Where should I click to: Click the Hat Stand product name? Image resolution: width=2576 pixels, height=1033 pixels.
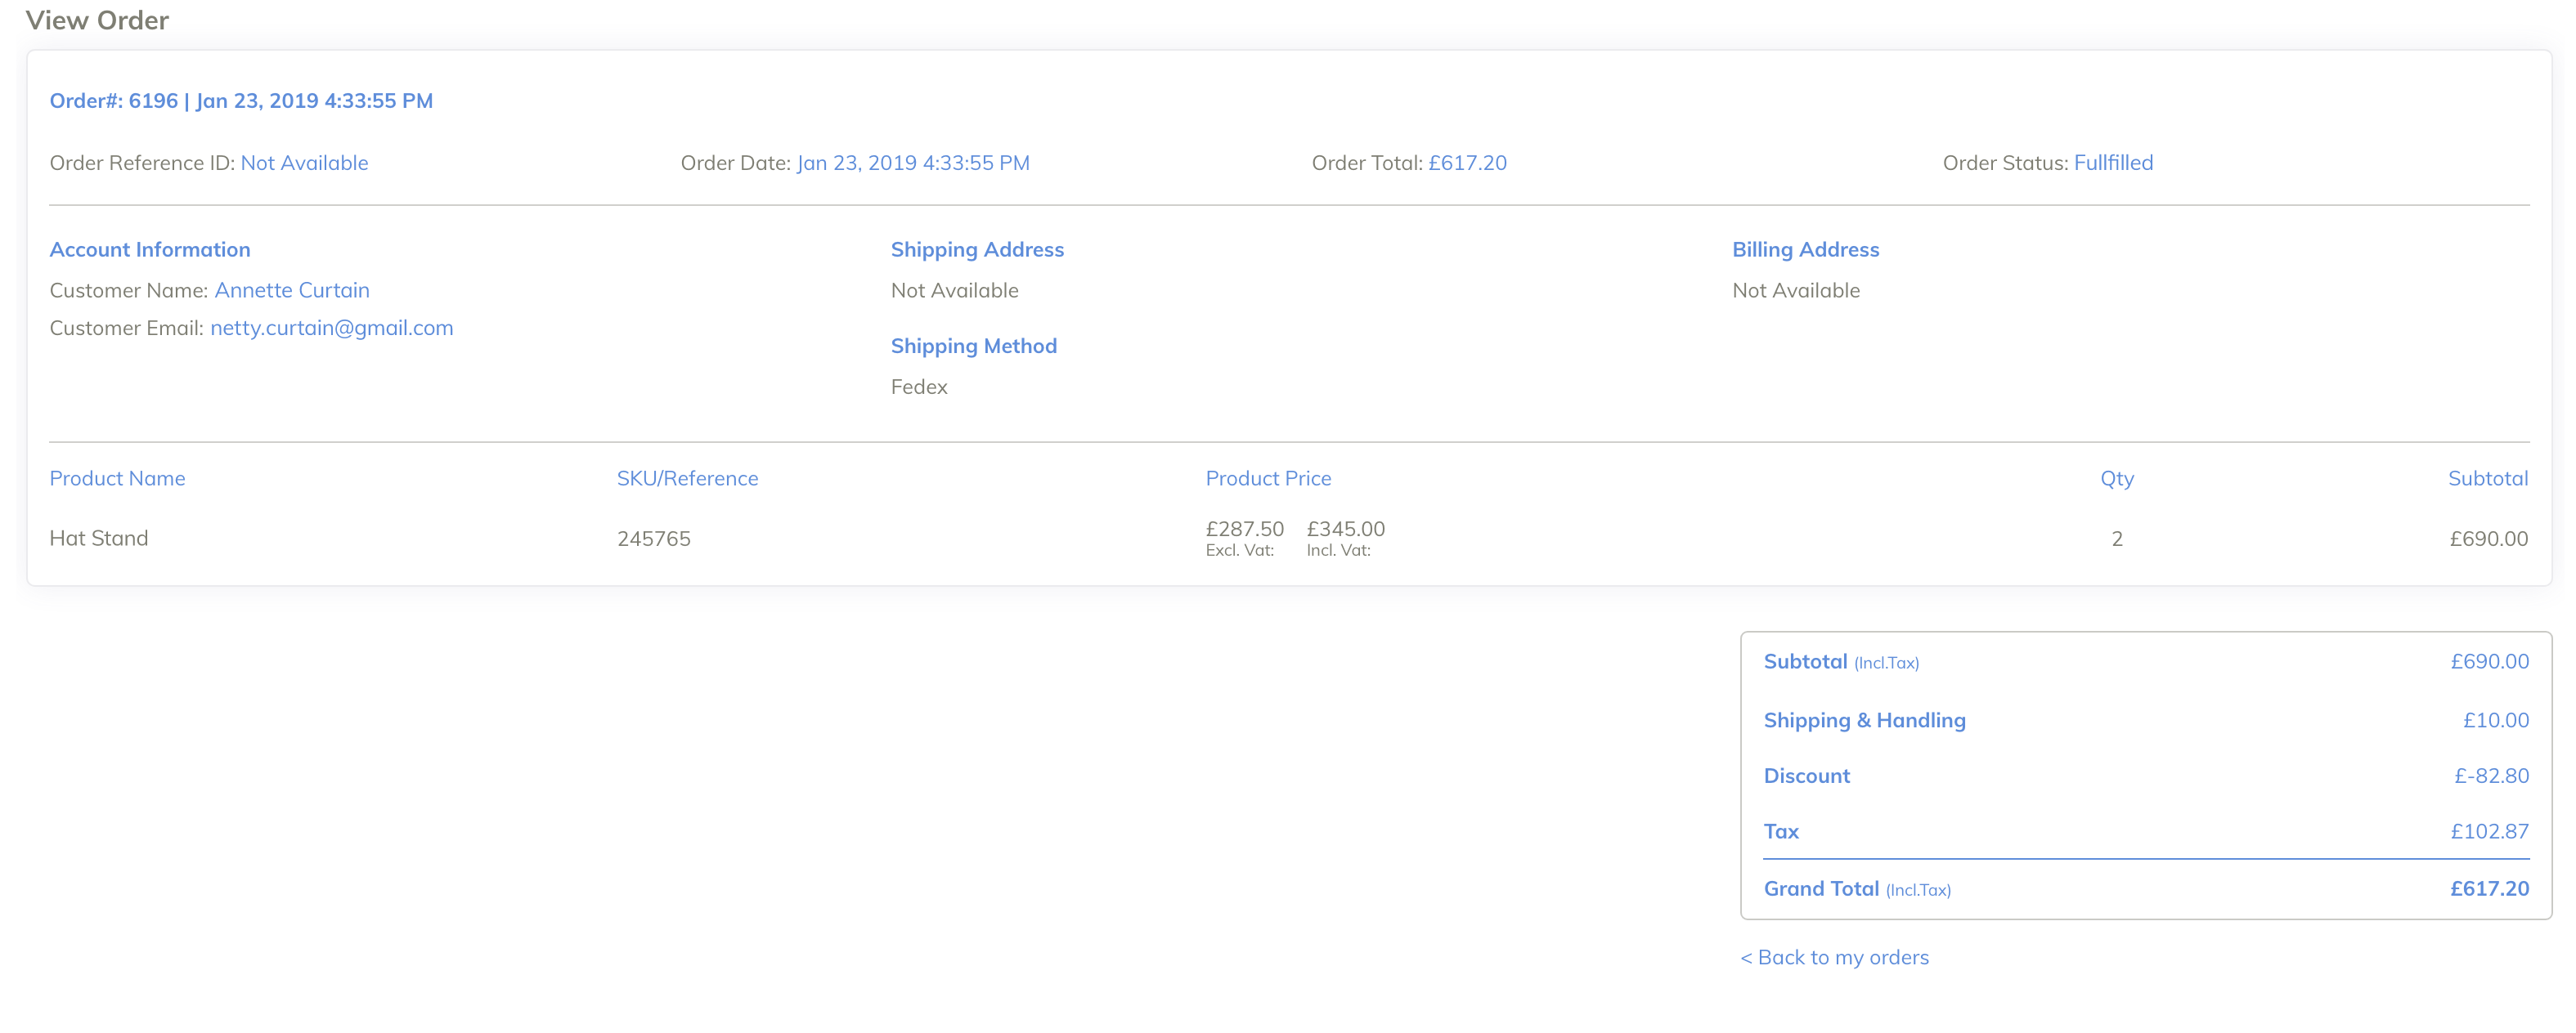[x=99, y=539]
